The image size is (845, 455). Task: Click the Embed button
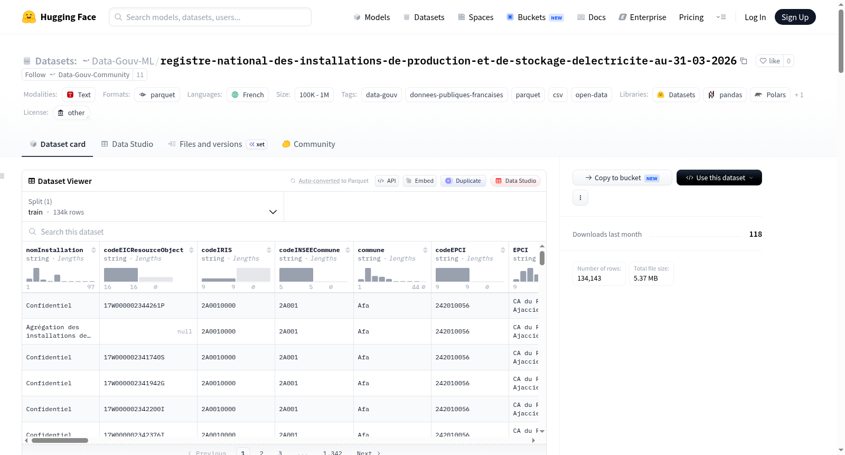tap(420, 181)
